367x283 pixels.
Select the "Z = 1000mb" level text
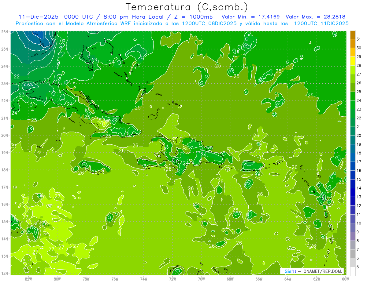click(x=194, y=17)
